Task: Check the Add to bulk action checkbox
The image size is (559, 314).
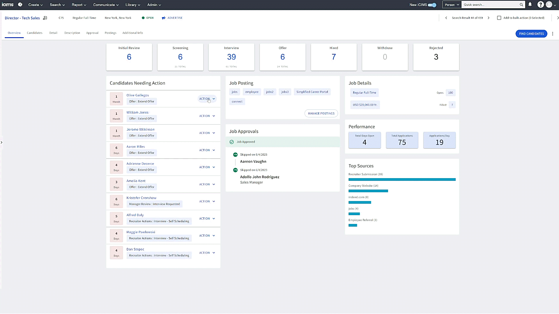Action: point(499,18)
